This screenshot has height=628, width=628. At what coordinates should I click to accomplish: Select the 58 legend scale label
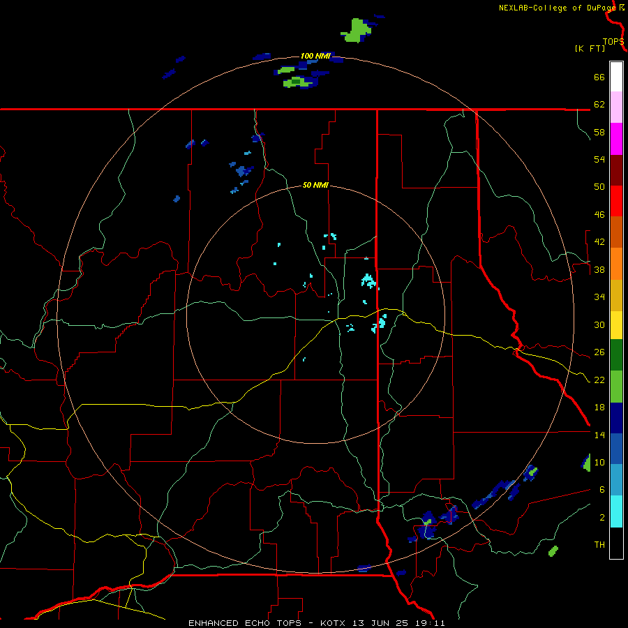click(x=599, y=132)
